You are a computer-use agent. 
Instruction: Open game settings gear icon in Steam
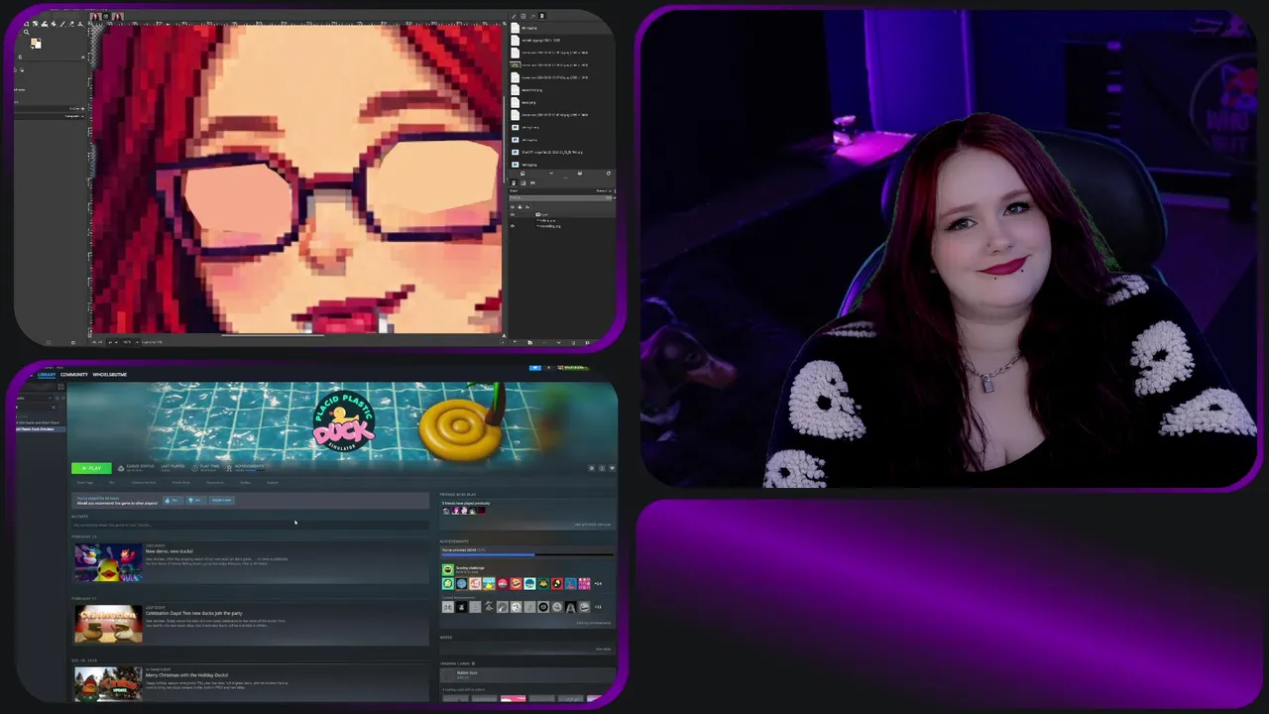[592, 468]
